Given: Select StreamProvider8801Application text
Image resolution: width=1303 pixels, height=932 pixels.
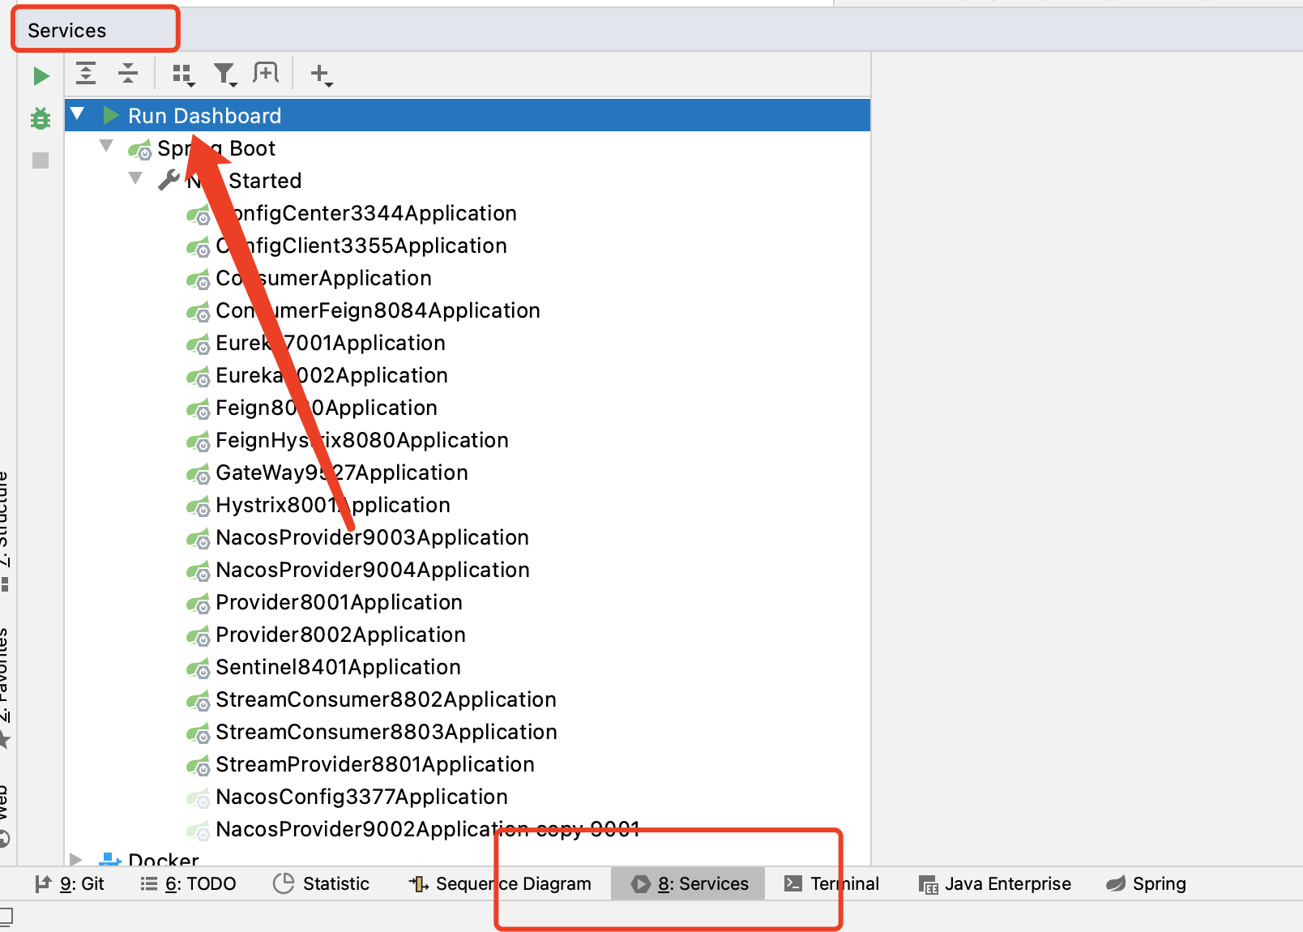Looking at the screenshot, I should pyautogui.click(x=375, y=764).
